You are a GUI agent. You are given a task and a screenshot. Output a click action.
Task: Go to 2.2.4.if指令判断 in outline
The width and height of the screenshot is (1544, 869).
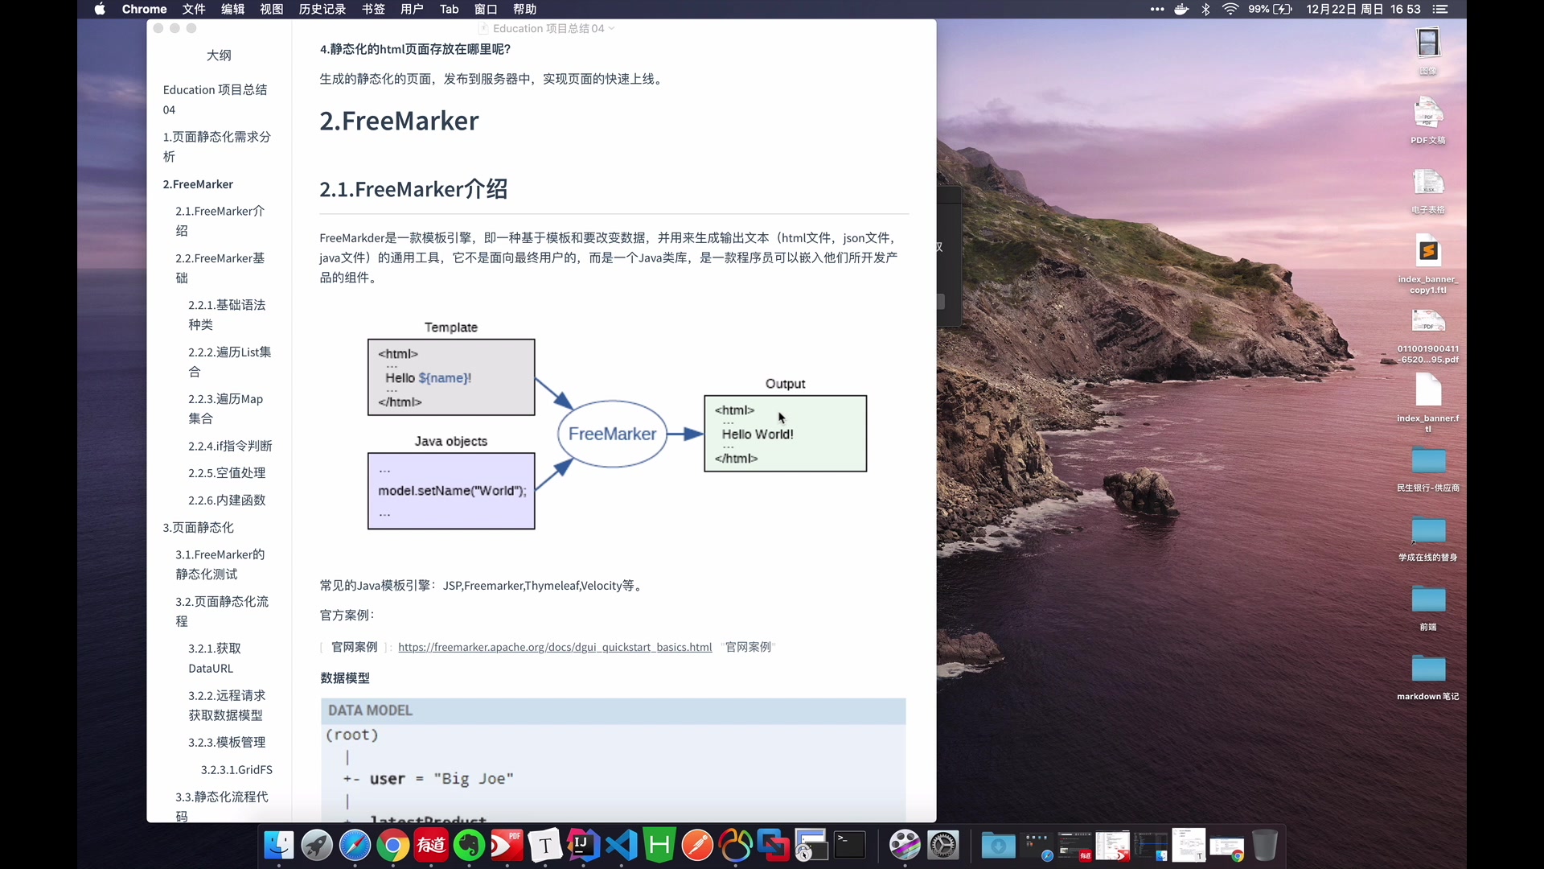coord(230,446)
